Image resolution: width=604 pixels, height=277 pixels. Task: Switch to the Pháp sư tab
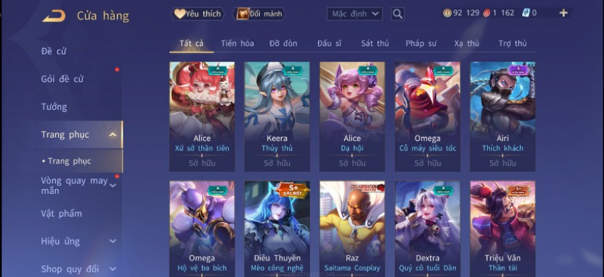[x=421, y=44]
